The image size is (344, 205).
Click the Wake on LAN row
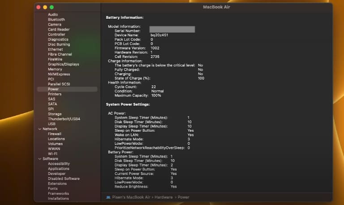(154, 135)
